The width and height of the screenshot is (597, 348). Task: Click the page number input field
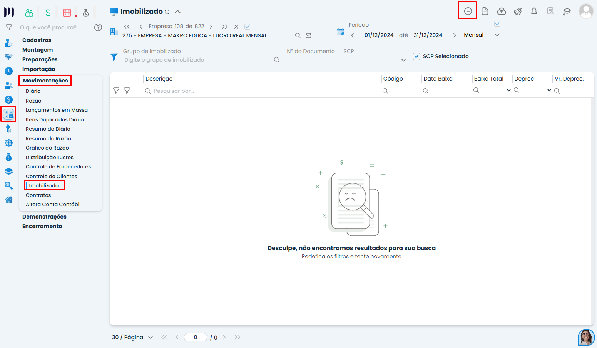click(x=196, y=337)
